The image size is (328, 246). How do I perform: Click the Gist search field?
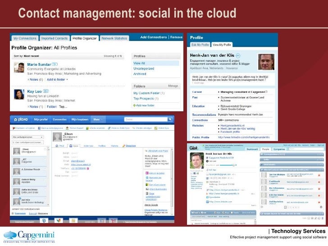(306, 149)
